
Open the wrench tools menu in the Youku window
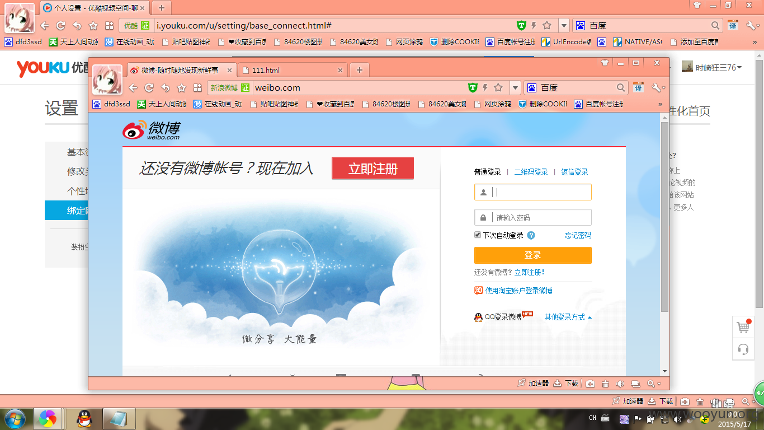click(753, 26)
